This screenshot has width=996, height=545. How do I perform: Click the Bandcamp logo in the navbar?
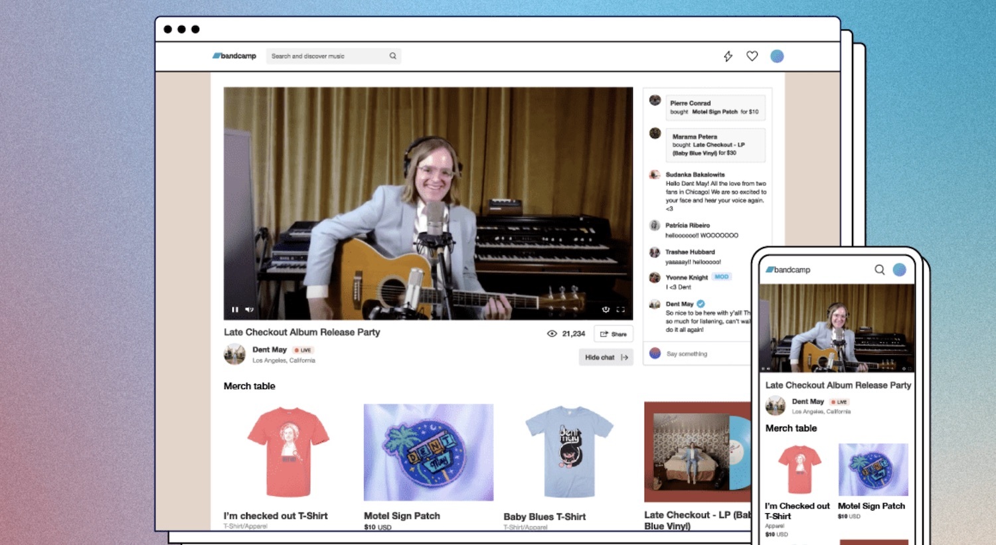pos(235,56)
